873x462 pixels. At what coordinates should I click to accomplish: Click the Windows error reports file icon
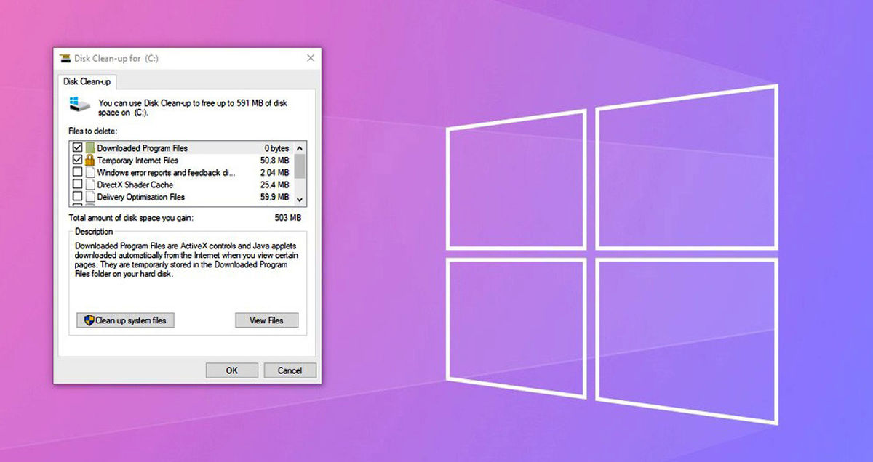pos(90,173)
